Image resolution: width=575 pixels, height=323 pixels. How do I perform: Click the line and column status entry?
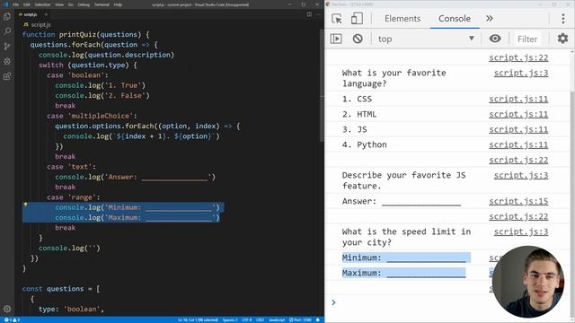(x=198, y=319)
